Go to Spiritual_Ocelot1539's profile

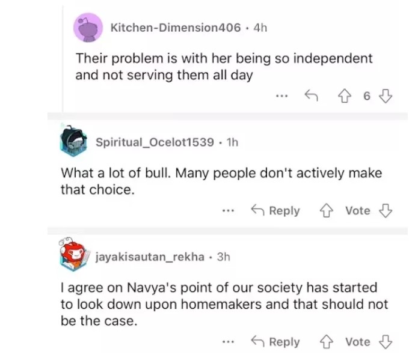[155, 142]
